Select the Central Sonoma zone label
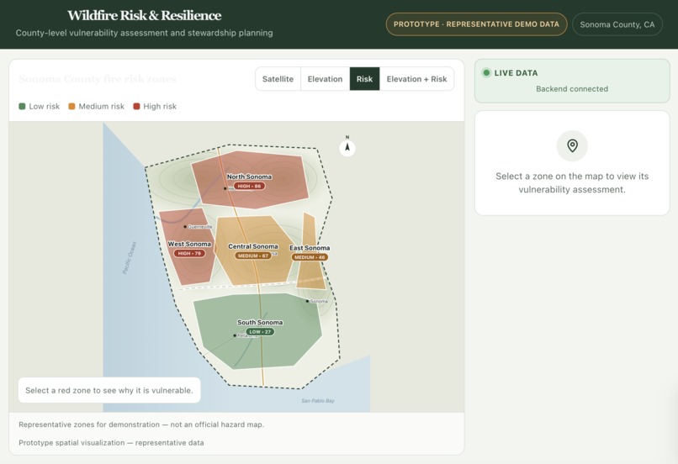This screenshot has width=678, height=464. pos(253,246)
